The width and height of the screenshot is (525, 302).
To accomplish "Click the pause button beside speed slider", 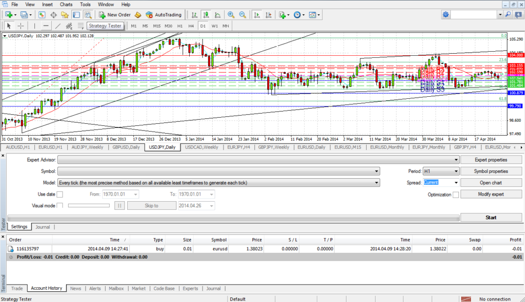I will coord(119,206).
